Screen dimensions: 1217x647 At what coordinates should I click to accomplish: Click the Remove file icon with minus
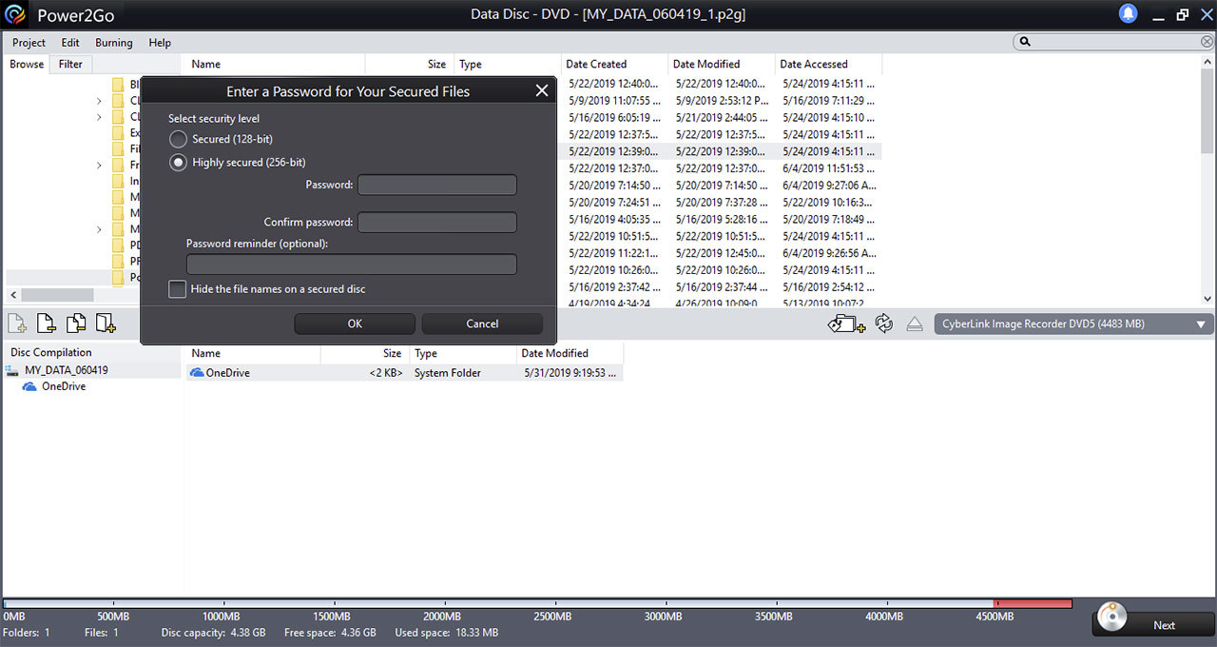(47, 323)
